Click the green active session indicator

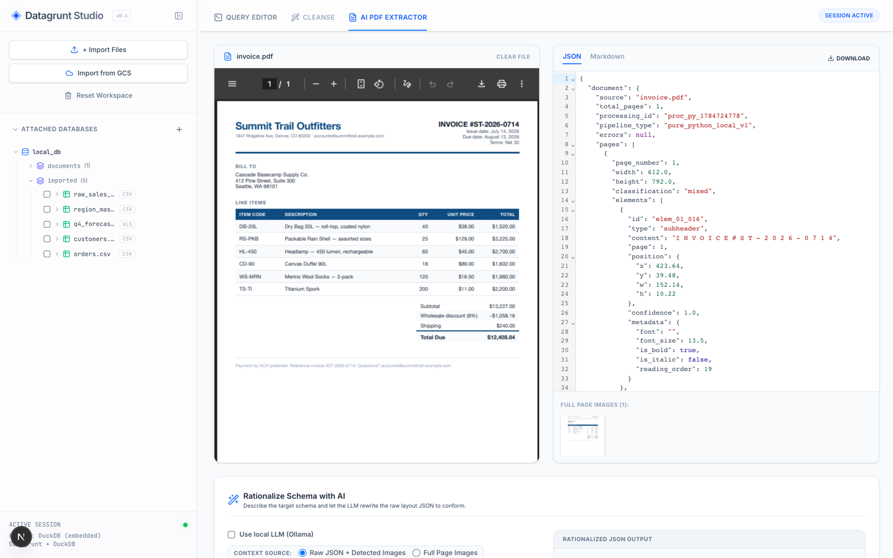(x=185, y=525)
